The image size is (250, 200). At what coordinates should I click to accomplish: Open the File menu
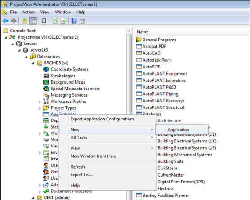tap(13, 12)
